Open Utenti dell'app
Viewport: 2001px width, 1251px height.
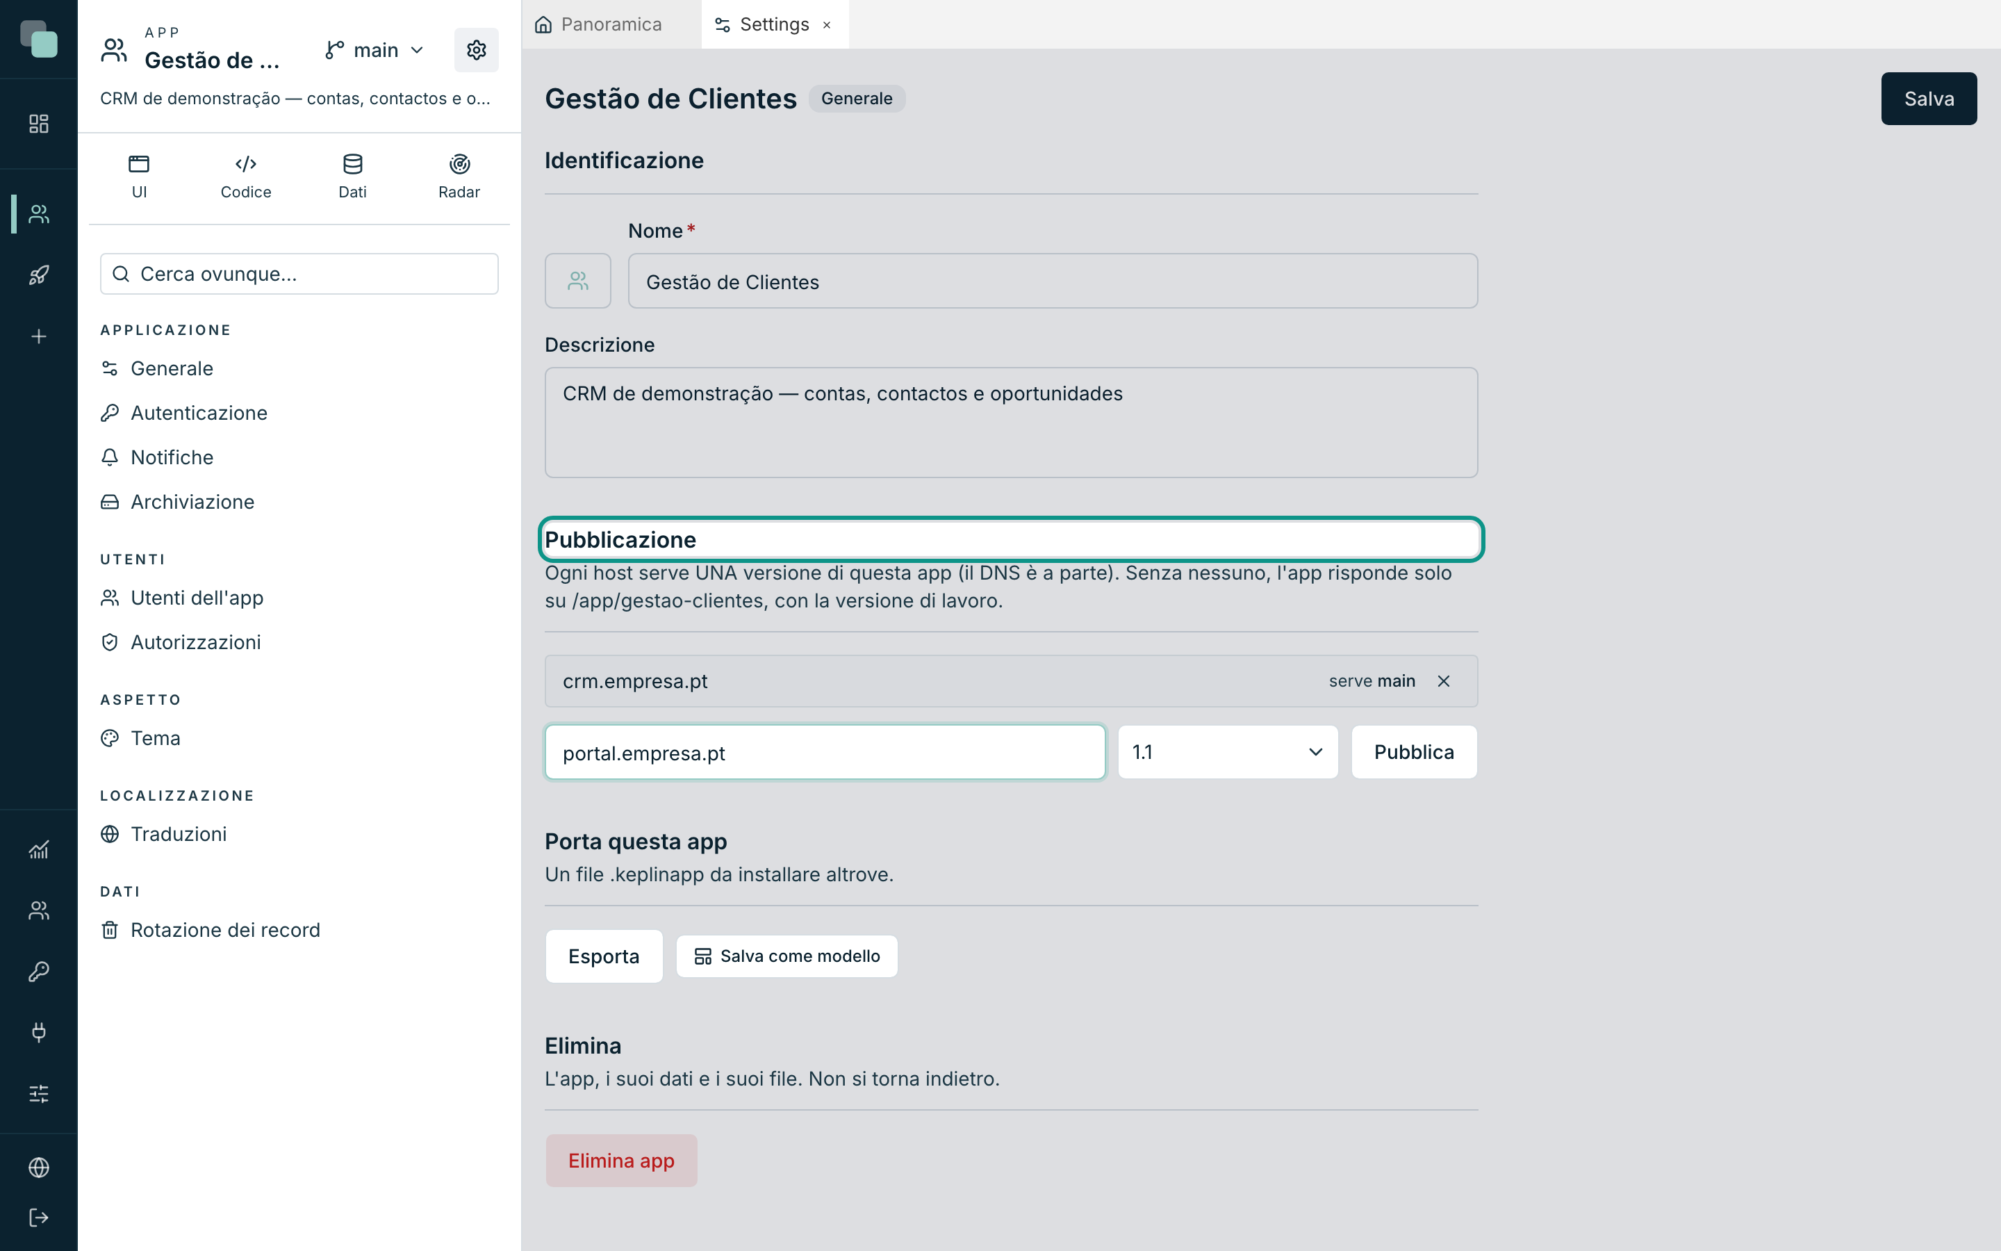[x=182, y=598]
